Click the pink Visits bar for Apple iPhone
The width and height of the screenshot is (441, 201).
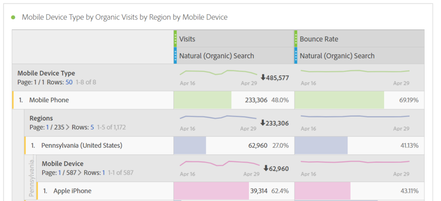211,191
